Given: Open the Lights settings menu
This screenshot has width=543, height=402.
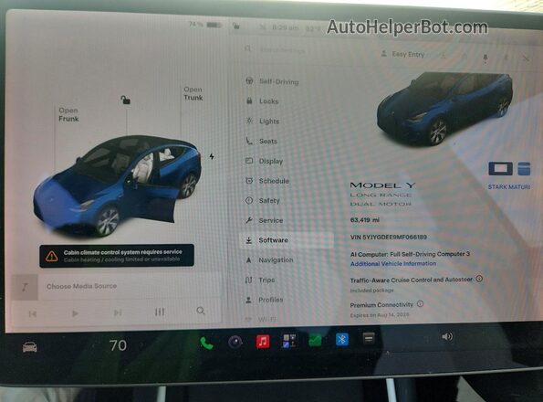Looking at the screenshot, I should pos(263,121).
